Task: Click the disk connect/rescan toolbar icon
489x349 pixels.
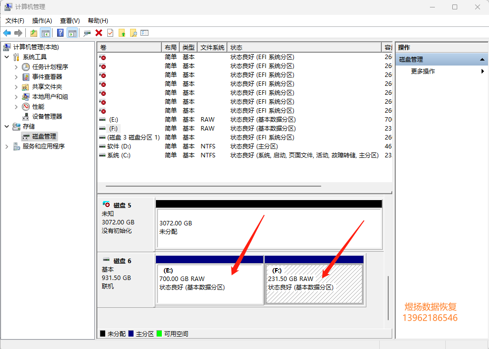Action: 87,33
